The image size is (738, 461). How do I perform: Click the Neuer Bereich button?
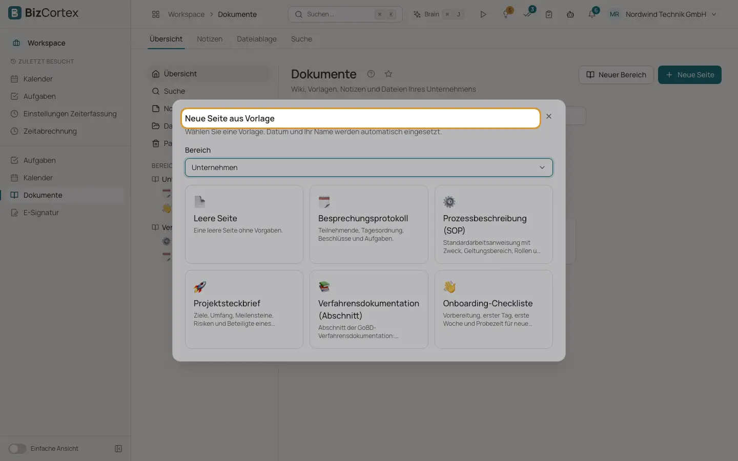pos(616,75)
